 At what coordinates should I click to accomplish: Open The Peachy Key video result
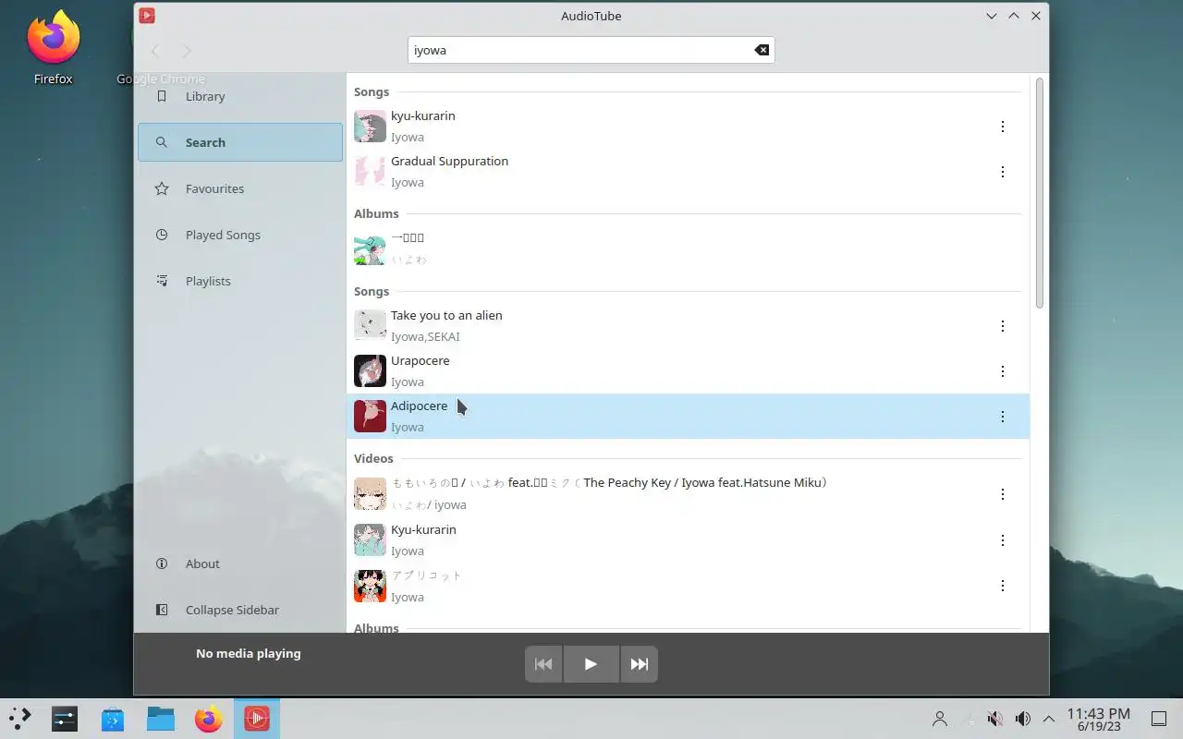point(688,494)
